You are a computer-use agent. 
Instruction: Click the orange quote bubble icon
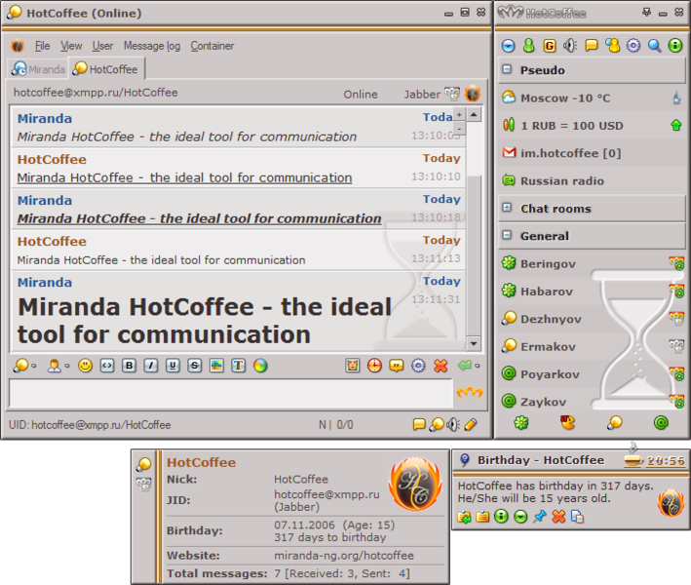(396, 366)
